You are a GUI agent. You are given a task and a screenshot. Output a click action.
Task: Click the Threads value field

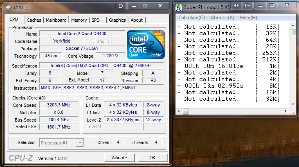click(x=156, y=142)
